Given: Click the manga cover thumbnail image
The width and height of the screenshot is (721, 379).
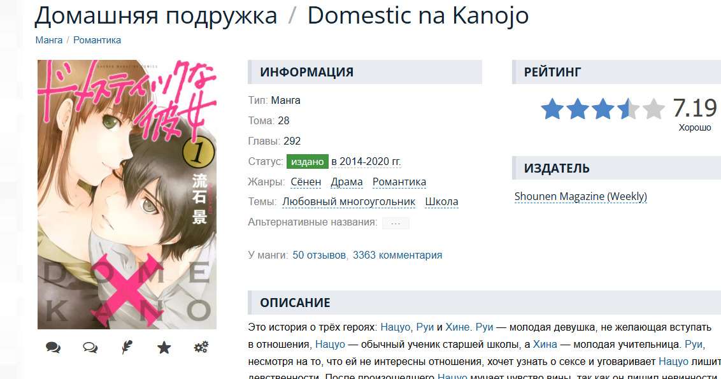Looking at the screenshot, I should tap(127, 194).
